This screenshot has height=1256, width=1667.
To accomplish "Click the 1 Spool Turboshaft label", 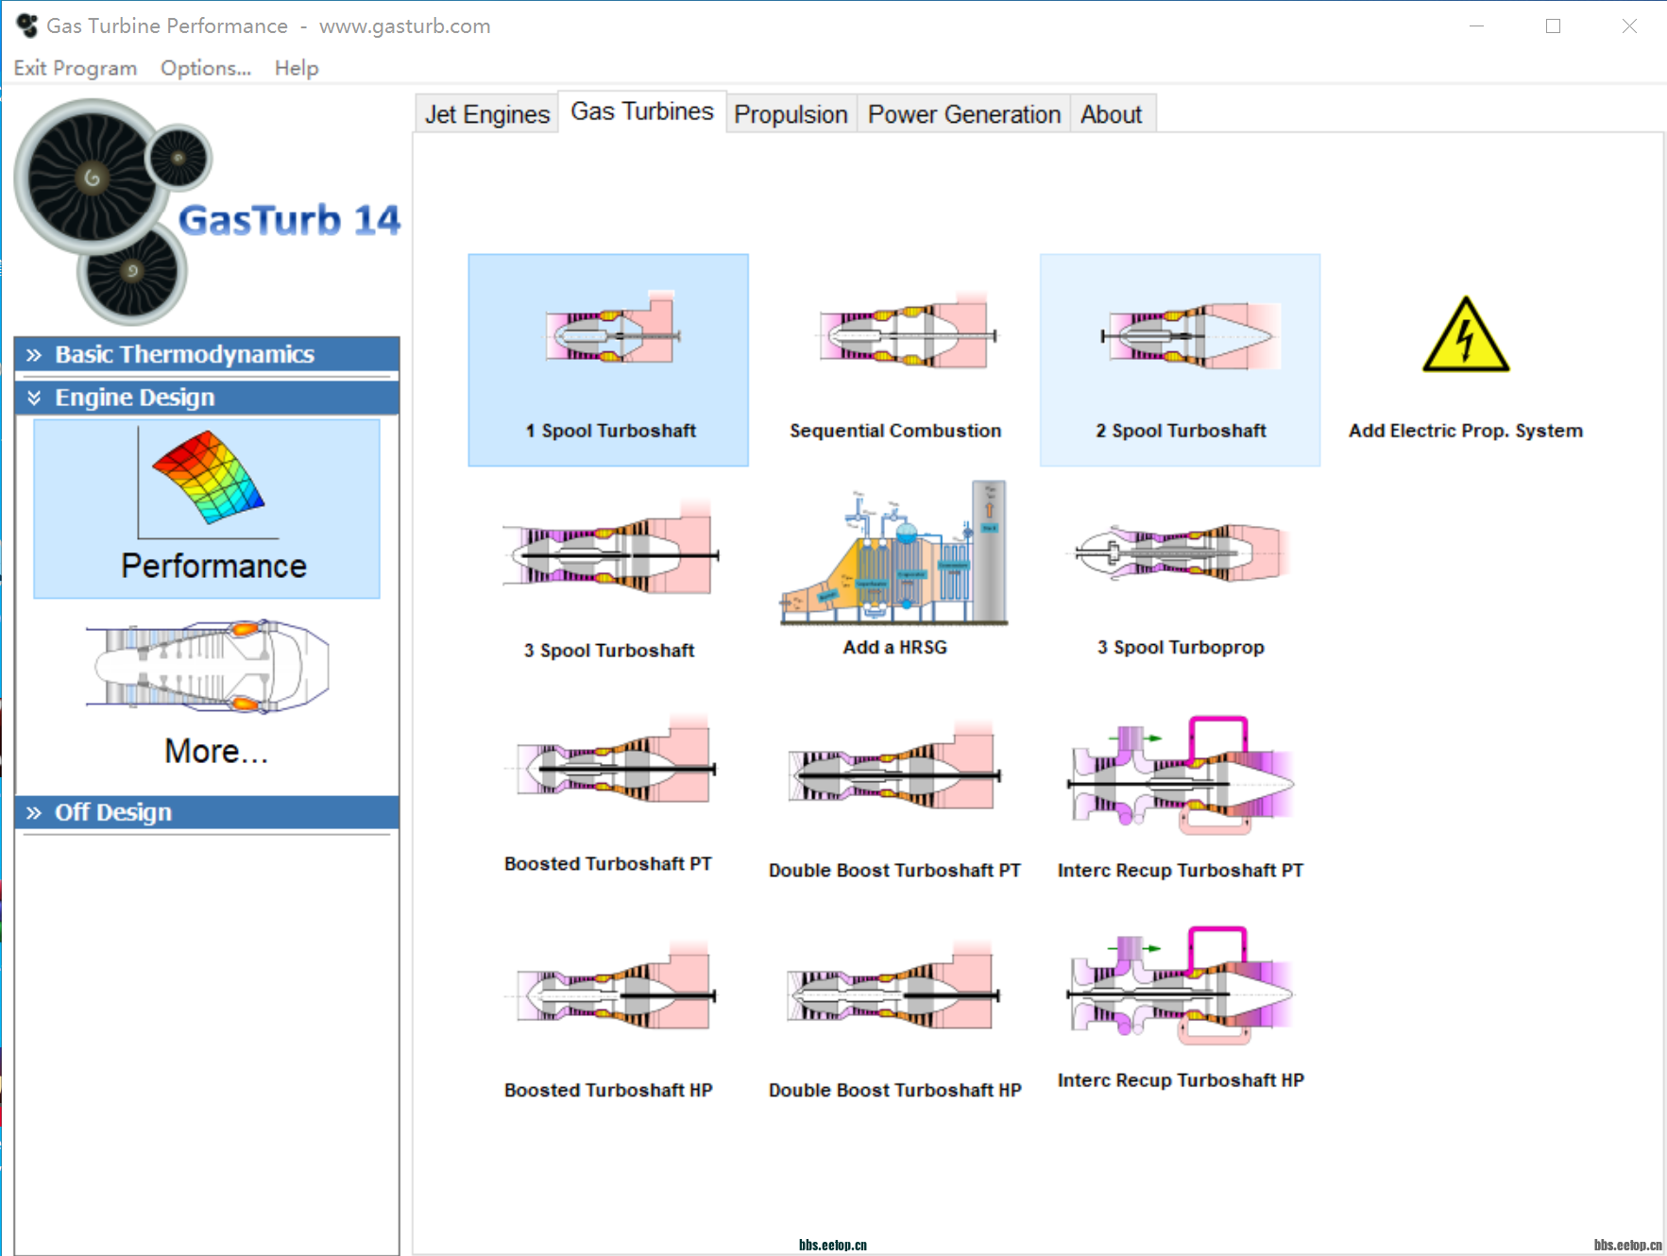I will pyautogui.click(x=611, y=431).
